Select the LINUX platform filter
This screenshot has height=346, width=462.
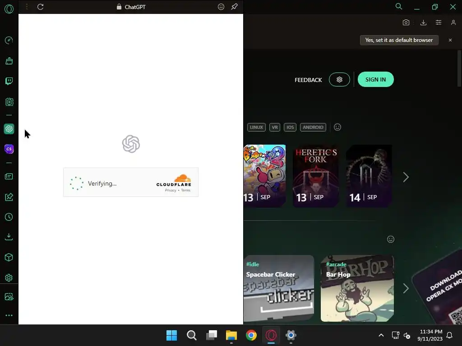pyautogui.click(x=256, y=127)
